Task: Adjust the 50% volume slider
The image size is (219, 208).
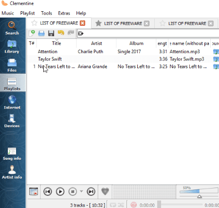Action: click(199, 192)
